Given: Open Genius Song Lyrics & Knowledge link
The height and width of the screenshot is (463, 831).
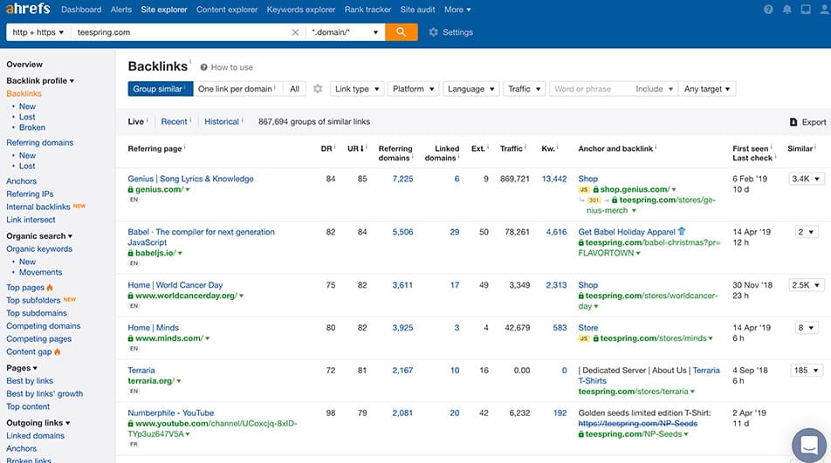Looking at the screenshot, I should coord(191,179).
